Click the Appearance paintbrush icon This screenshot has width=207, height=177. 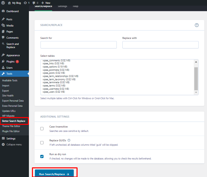[3, 55]
